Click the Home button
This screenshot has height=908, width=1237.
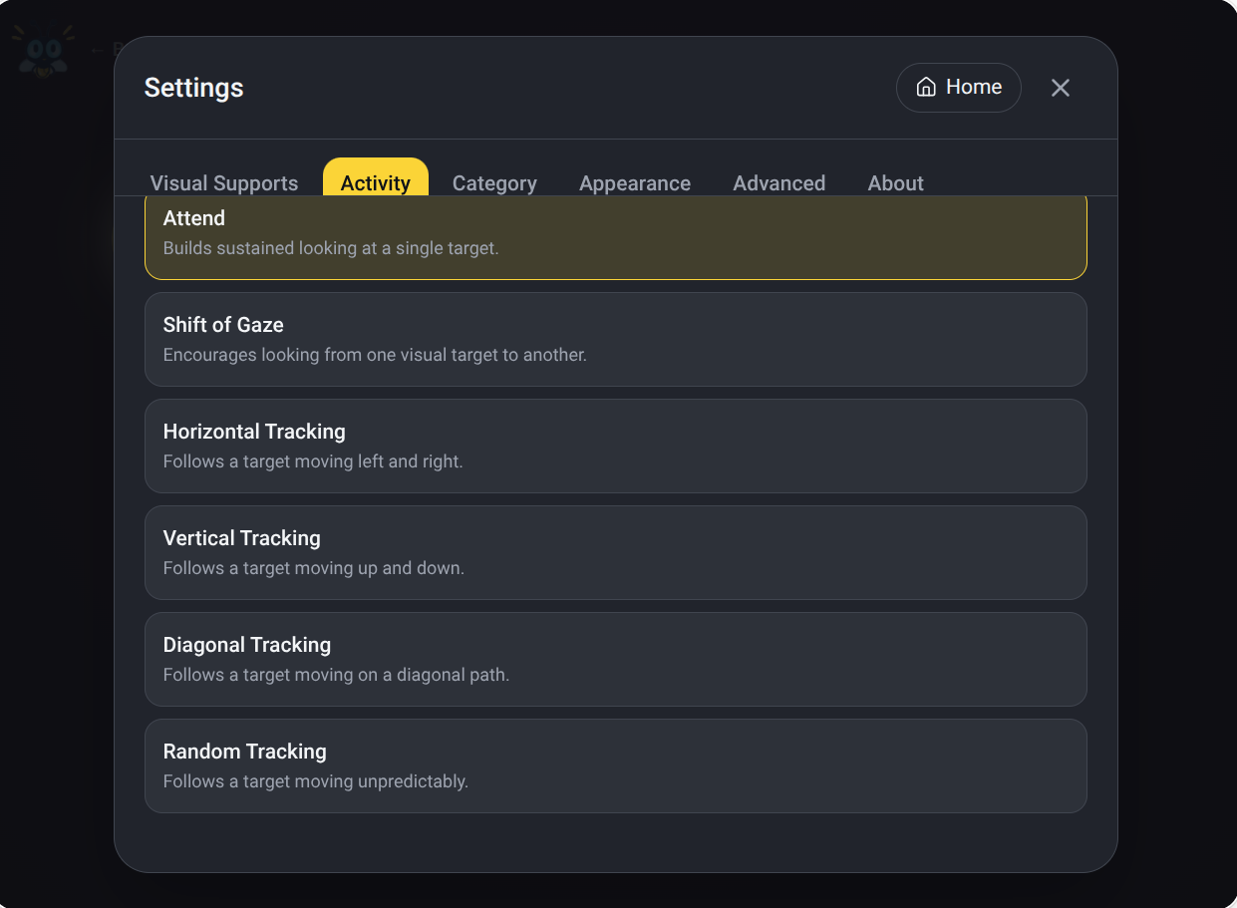click(x=958, y=88)
